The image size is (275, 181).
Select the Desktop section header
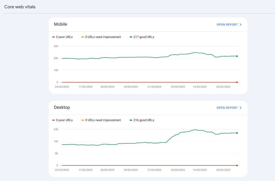(62, 107)
